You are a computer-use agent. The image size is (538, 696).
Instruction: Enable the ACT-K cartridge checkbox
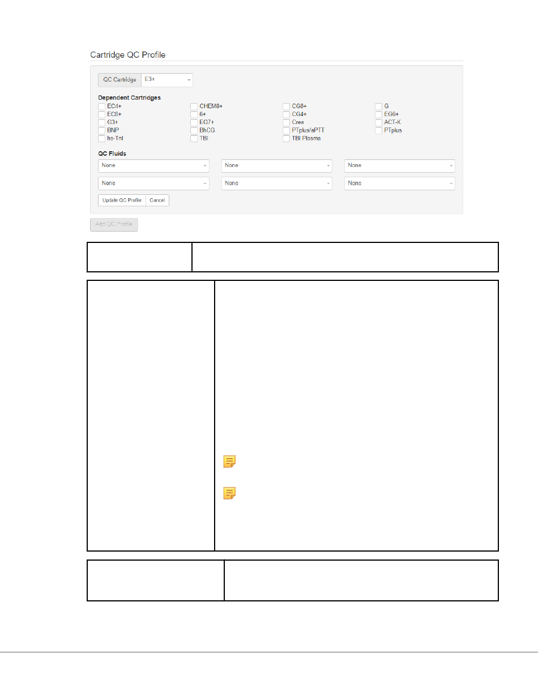click(x=379, y=122)
